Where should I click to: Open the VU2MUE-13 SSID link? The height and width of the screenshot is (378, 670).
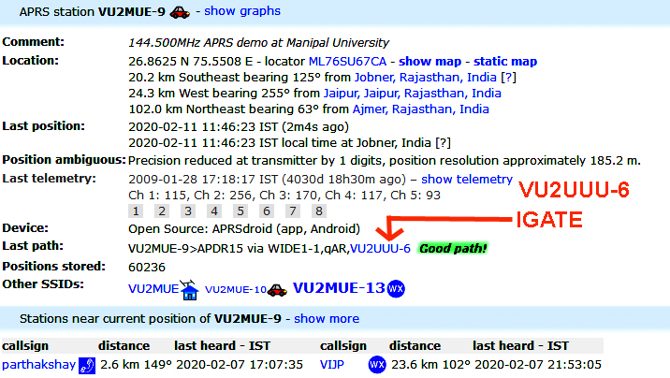pyautogui.click(x=339, y=288)
